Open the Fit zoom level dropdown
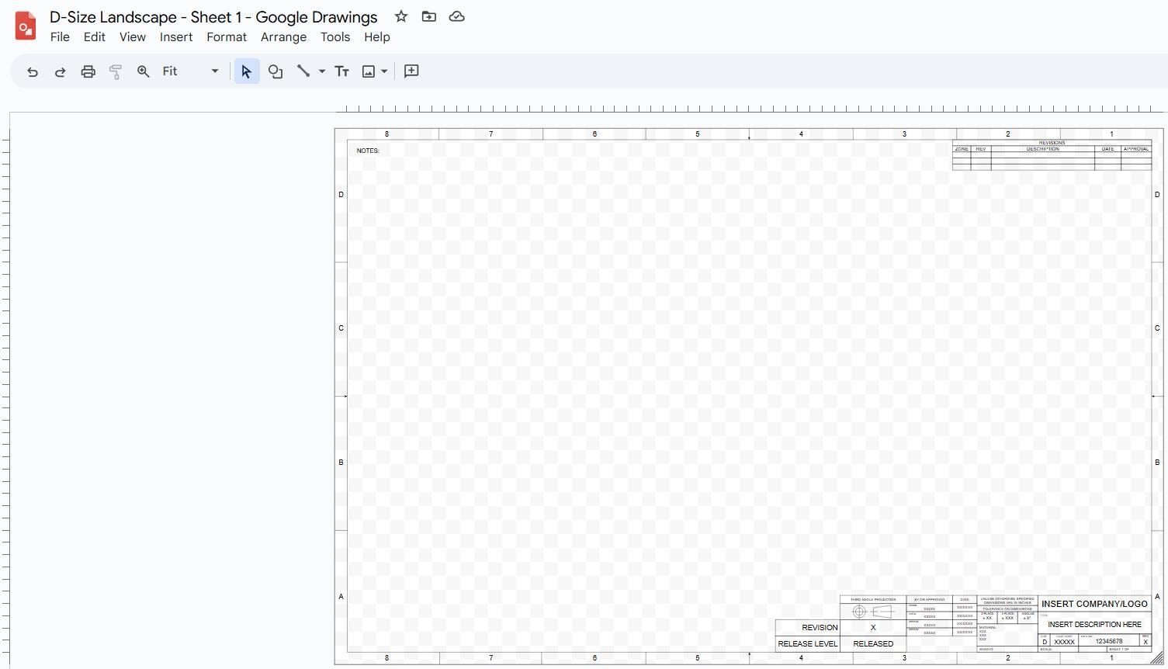This screenshot has height=669, width=1168. point(191,71)
